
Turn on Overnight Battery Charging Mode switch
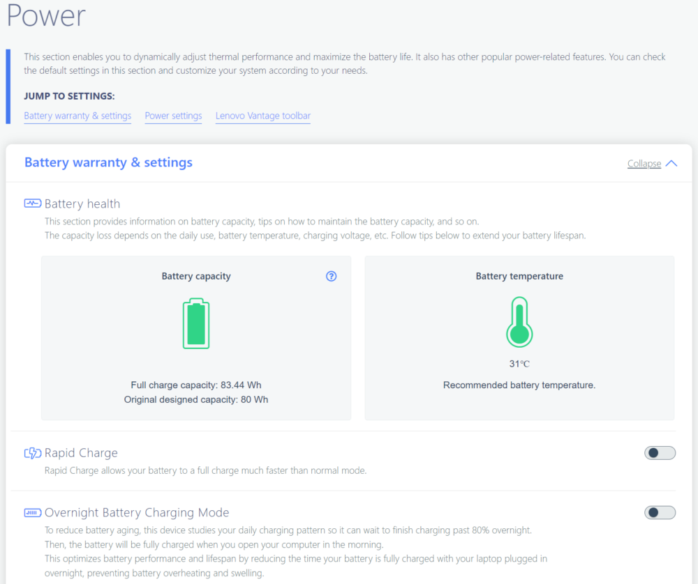[x=660, y=513]
